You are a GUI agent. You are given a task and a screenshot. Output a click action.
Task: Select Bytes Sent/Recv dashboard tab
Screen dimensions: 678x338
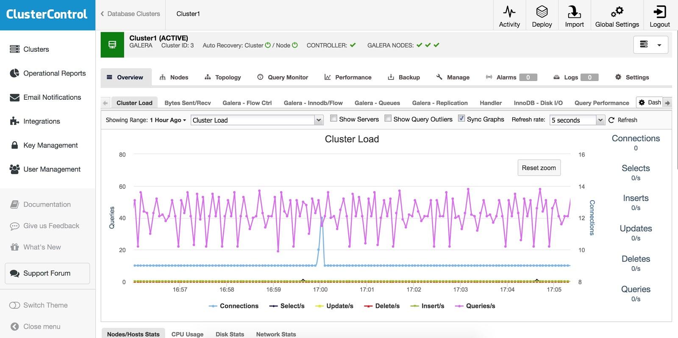click(188, 103)
